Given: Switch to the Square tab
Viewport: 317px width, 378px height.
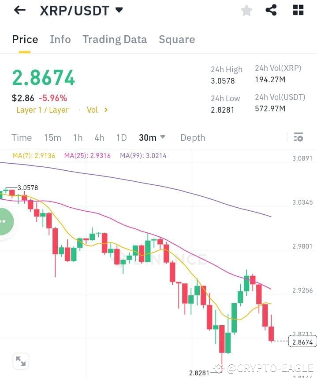Looking at the screenshot, I should (x=177, y=39).
